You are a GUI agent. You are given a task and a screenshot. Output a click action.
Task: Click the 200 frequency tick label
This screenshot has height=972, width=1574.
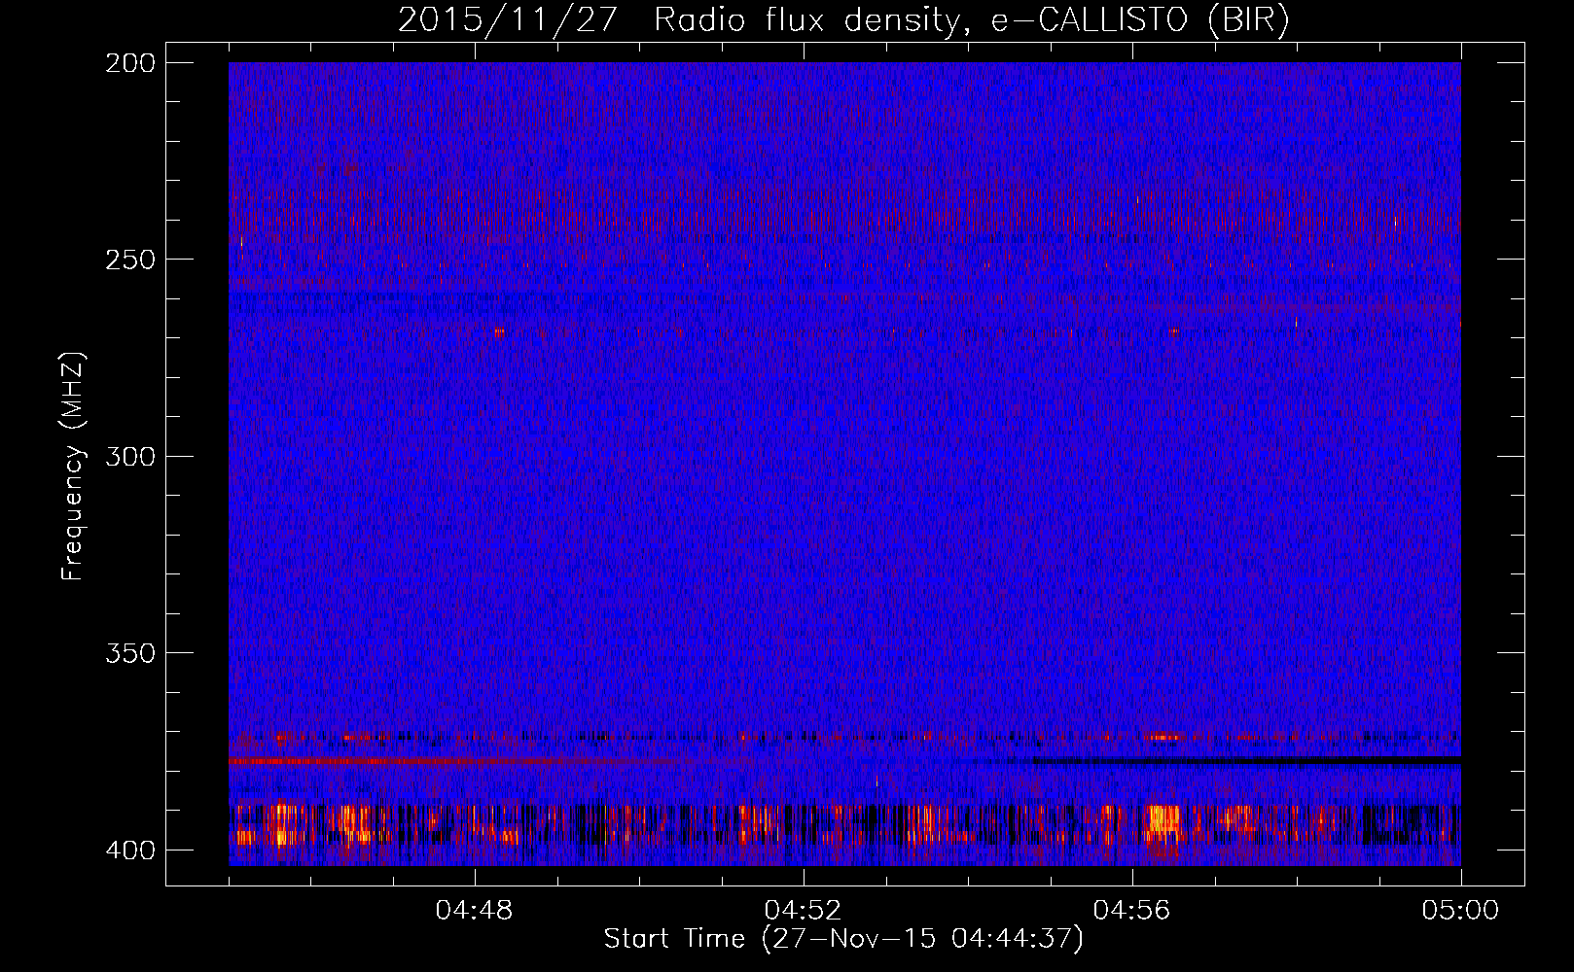pos(129,62)
